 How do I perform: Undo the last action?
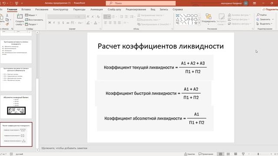[4, 3]
